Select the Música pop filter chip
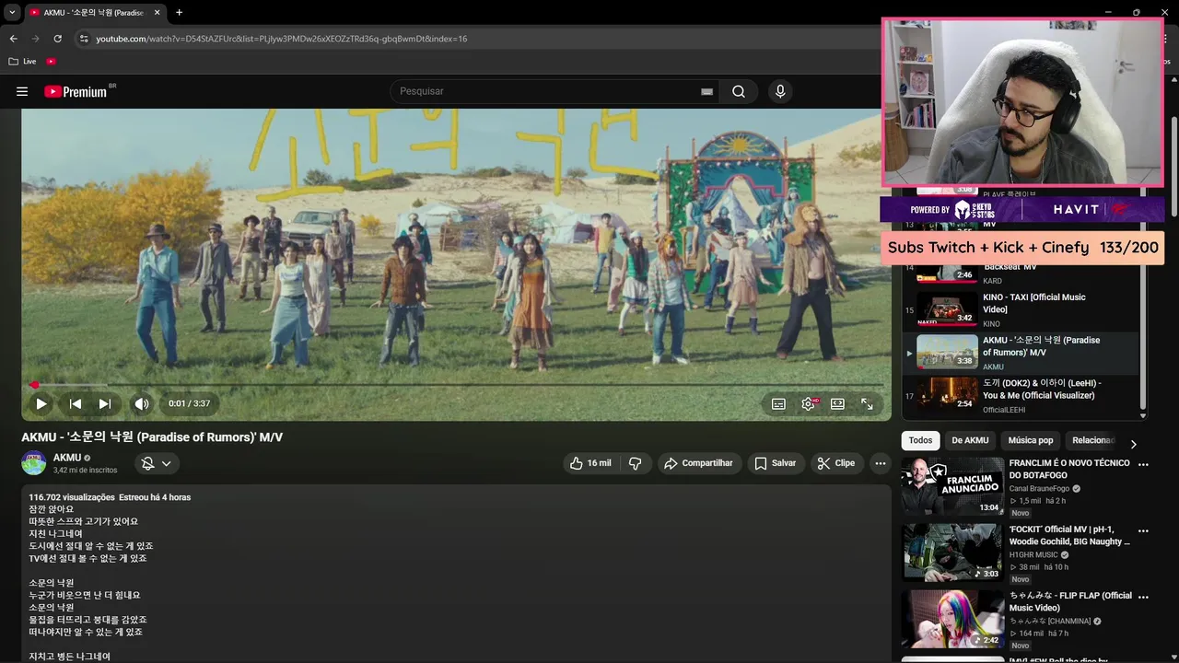Screen dimensions: 1179x663 pyautogui.click(x=1030, y=440)
